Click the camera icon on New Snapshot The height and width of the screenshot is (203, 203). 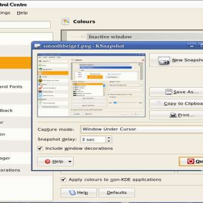pyautogui.click(x=164, y=60)
